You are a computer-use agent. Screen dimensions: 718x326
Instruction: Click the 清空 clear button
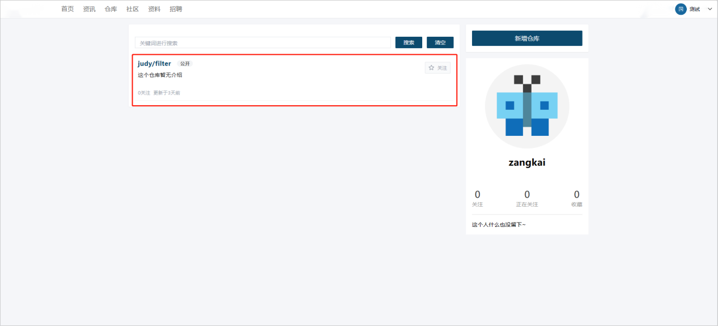tap(440, 43)
